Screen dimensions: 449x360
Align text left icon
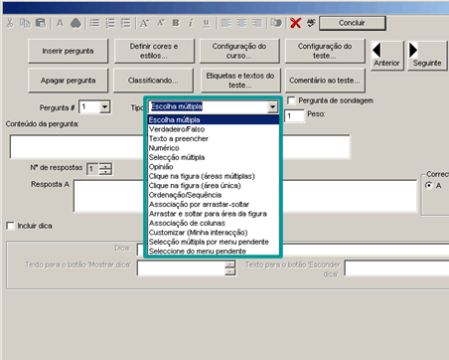[226, 23]
